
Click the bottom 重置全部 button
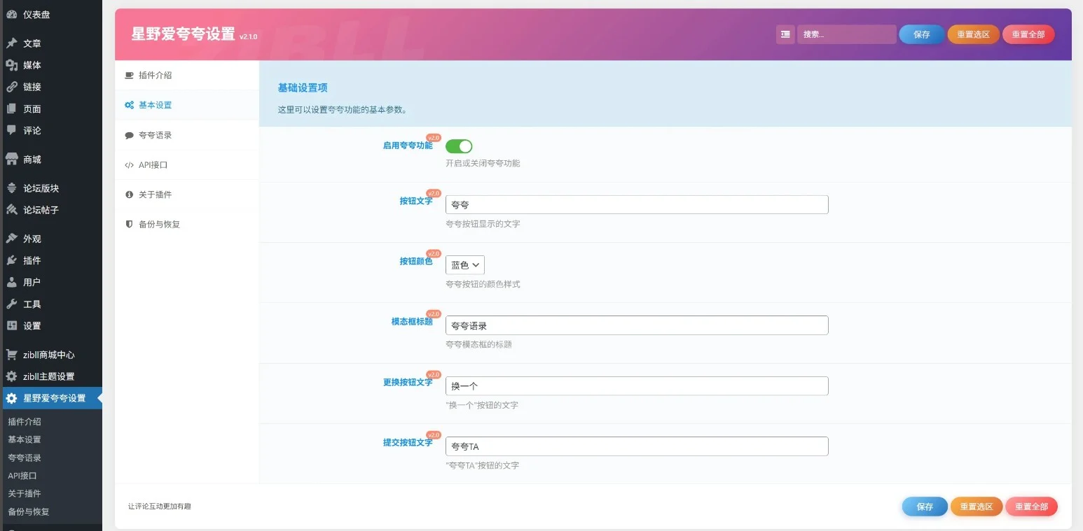pos(1030,507)
